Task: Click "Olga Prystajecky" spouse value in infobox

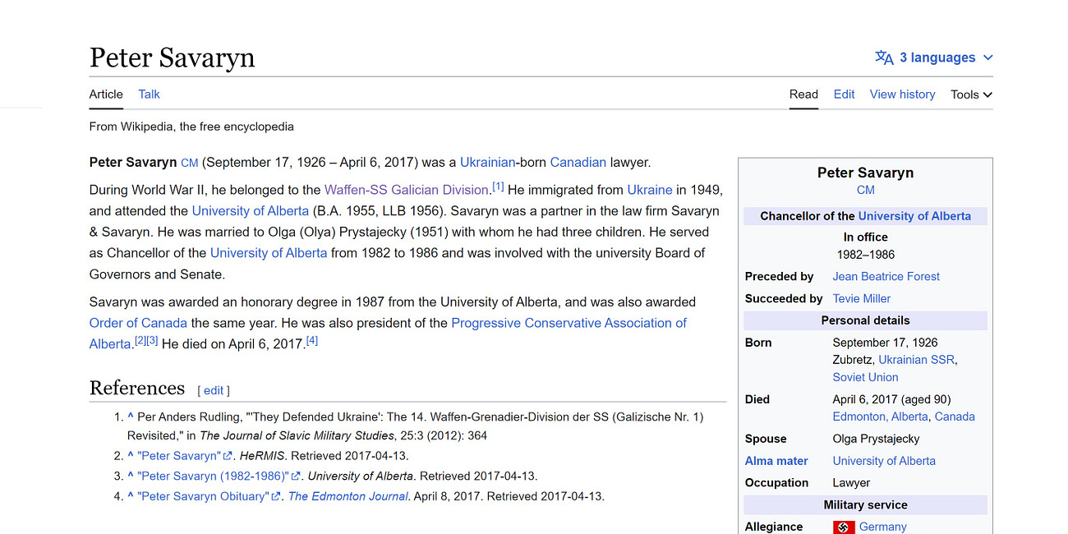Action: (x=876, y=439)
